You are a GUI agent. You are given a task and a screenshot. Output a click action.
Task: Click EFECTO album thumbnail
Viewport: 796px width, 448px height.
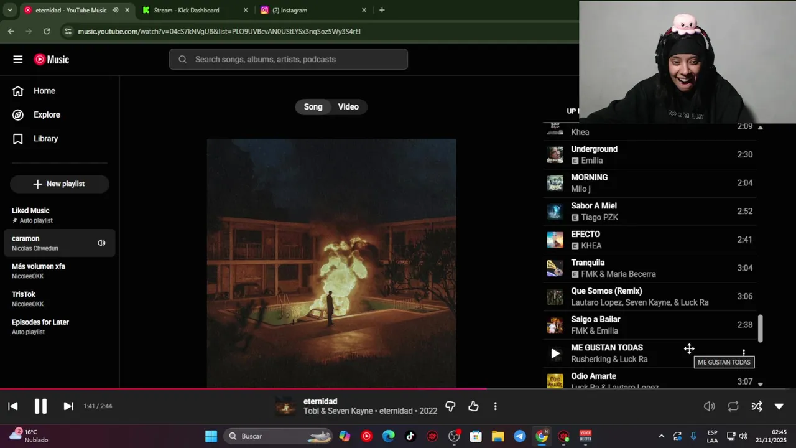555,240
